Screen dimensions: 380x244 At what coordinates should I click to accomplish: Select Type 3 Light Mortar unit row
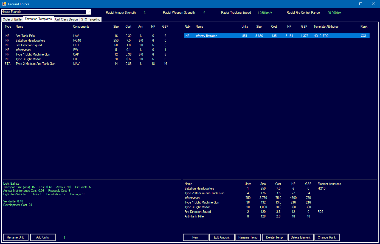[92, 59]
